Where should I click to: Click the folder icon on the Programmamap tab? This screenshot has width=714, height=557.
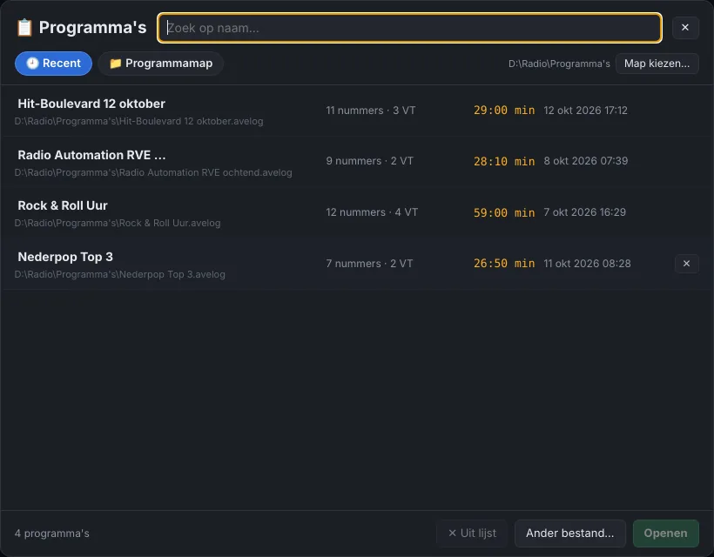[115, 64]
